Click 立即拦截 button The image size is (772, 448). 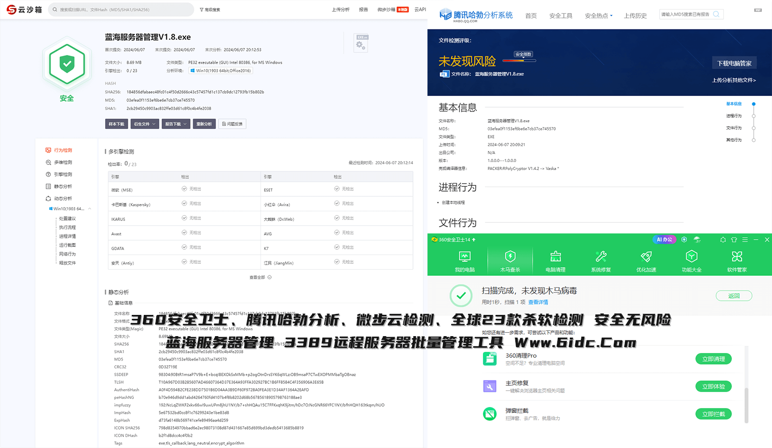tap(714, 414)
